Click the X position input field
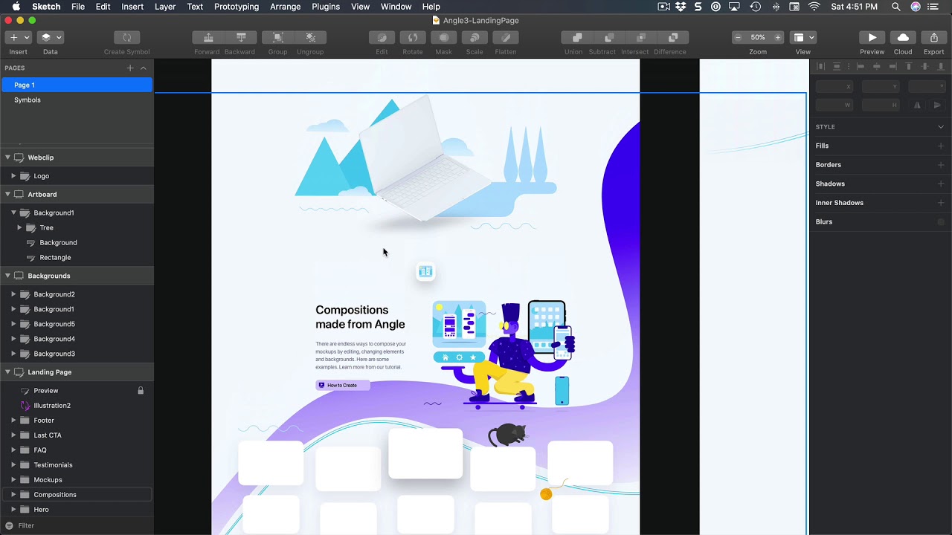 pyautogui.click(x=834, y=86)
